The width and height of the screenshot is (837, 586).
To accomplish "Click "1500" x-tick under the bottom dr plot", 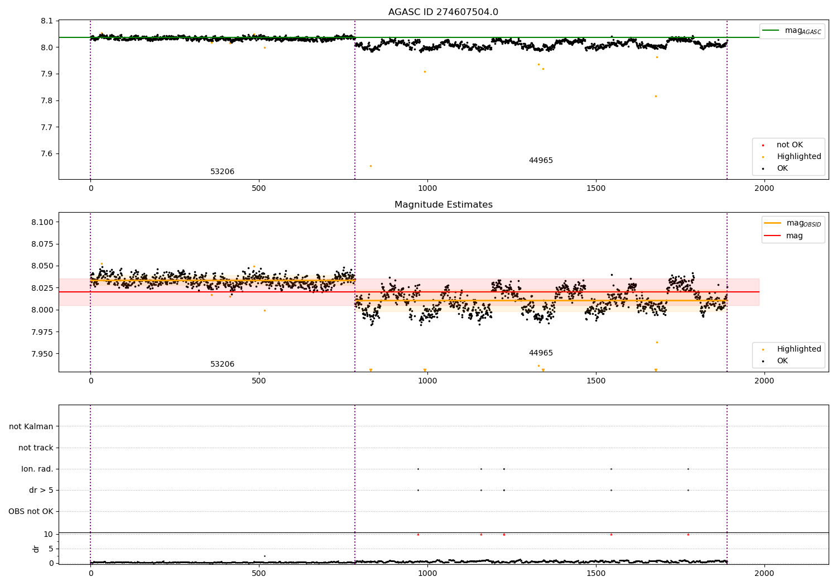I will pyautogui.click(x=596, y=573).
